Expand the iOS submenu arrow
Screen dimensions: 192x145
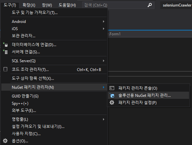(x=104, y=28)
